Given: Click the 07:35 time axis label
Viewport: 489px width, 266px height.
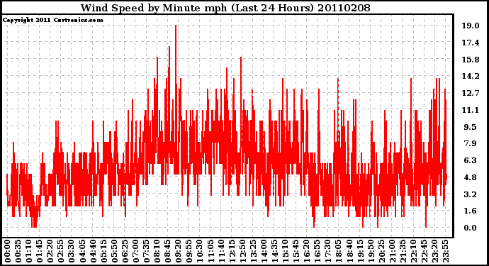Looking at the screenshot, I should [146, 251].
